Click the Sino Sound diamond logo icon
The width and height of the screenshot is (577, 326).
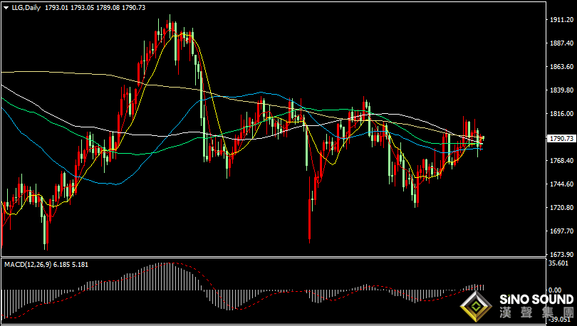coord(476,307)
